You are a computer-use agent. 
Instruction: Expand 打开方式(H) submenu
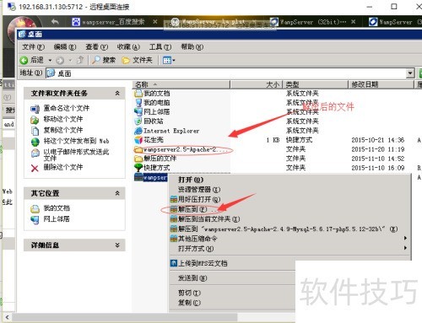289,249
